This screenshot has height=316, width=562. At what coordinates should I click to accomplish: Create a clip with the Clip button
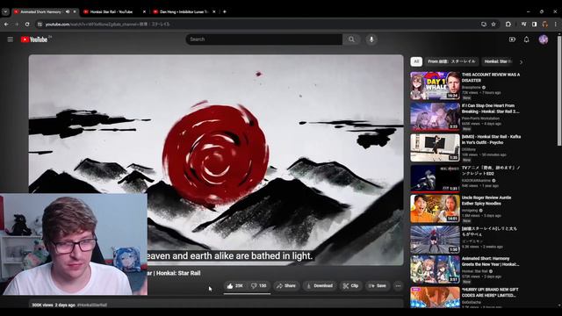point(350,286)
